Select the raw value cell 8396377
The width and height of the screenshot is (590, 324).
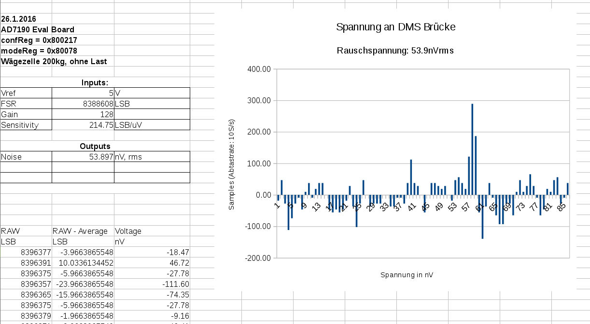click(26, 252)
